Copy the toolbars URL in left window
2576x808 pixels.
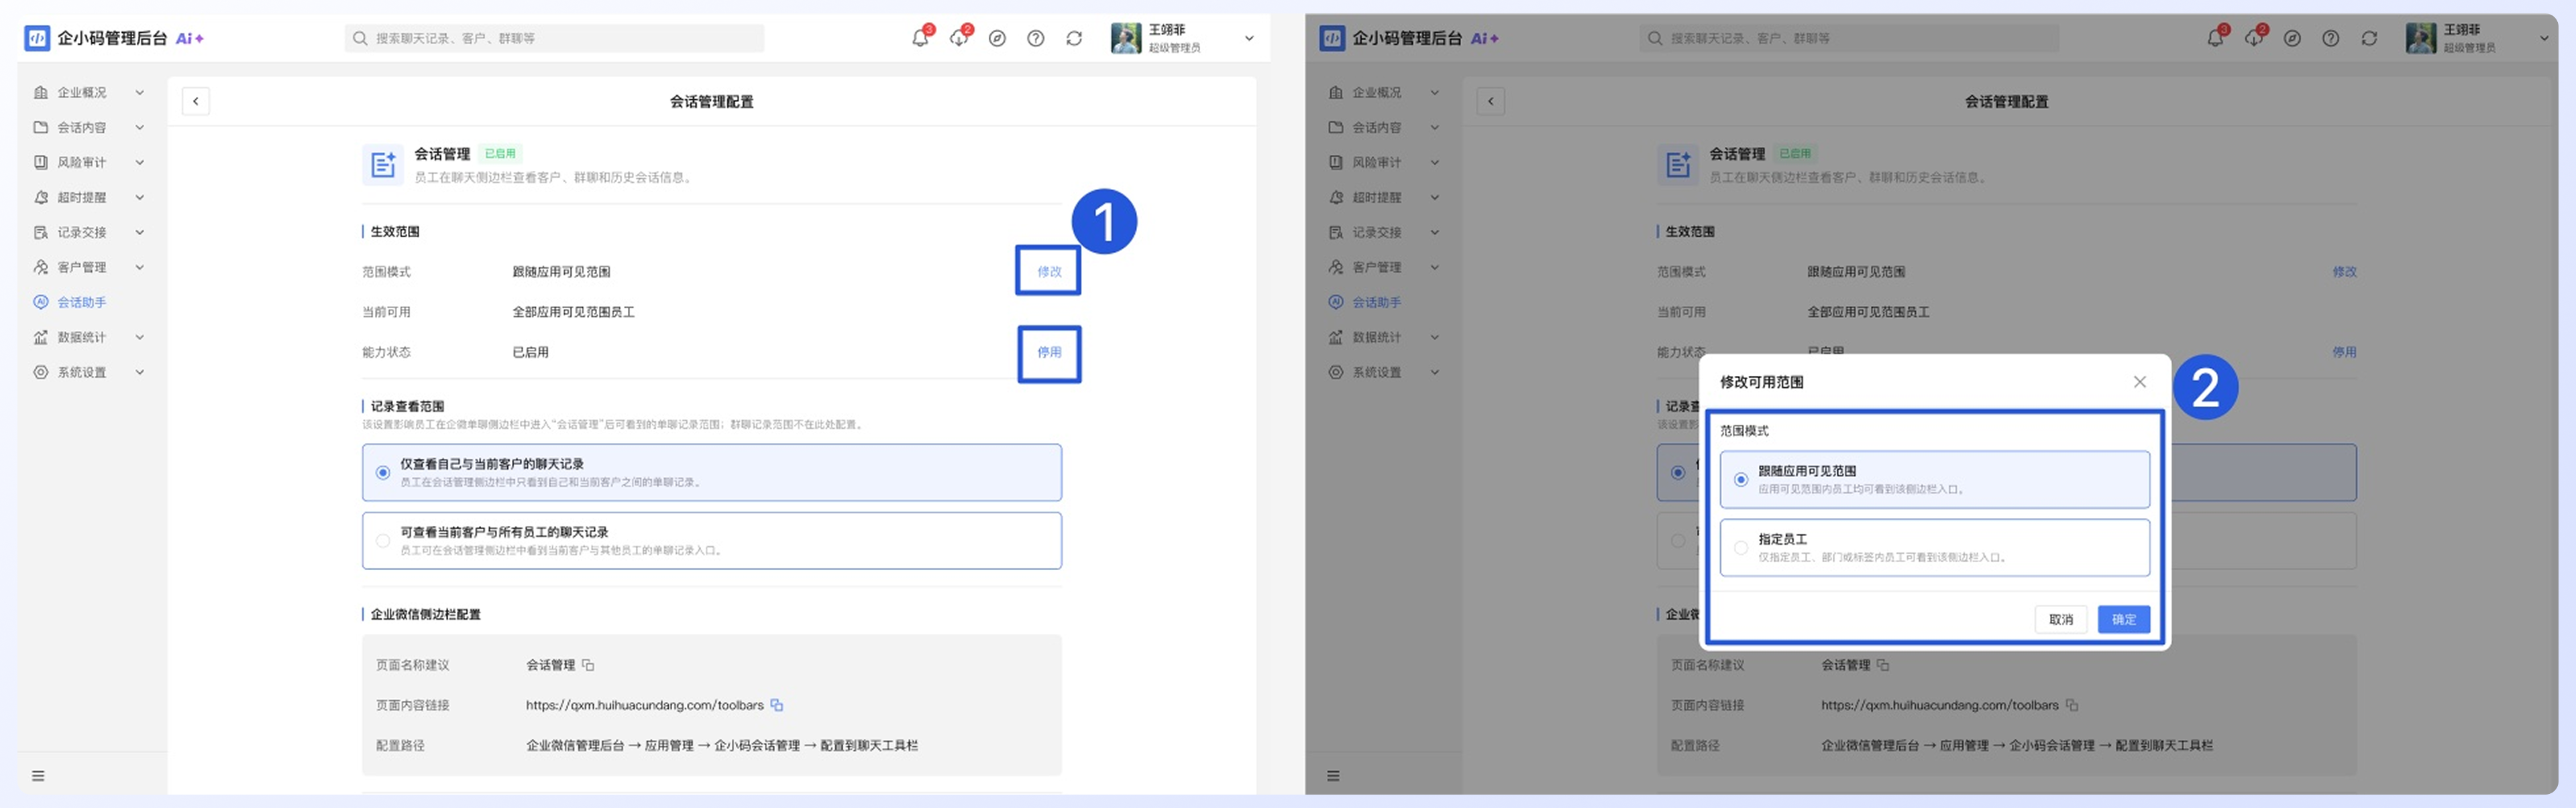tap(776, 705)
